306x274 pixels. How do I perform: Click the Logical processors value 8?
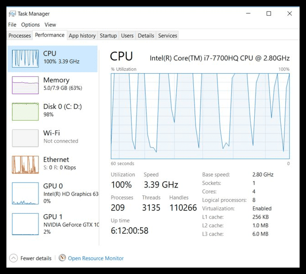(254, 200)
